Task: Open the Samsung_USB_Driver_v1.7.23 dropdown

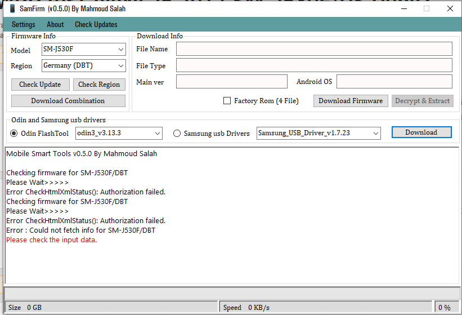Action: (319, 133)
